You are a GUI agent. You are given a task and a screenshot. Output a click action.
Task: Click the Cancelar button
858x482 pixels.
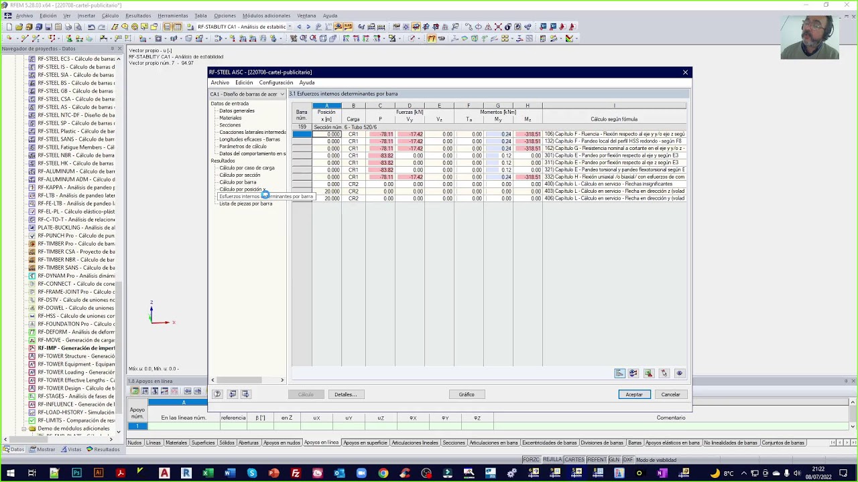[x=670, y=394]
